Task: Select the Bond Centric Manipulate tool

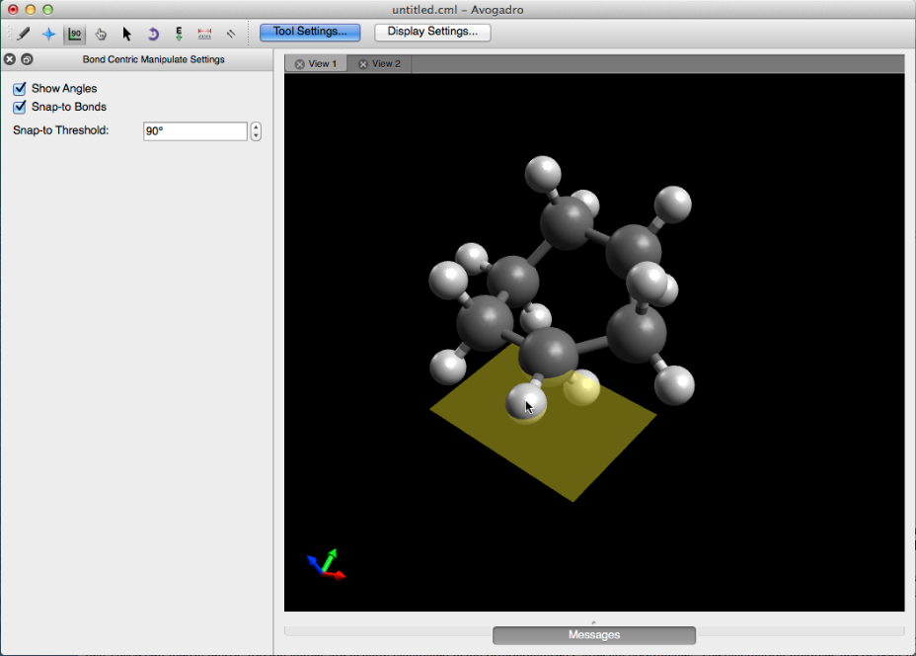Action: pyautogui.click(x=75, y=34)
